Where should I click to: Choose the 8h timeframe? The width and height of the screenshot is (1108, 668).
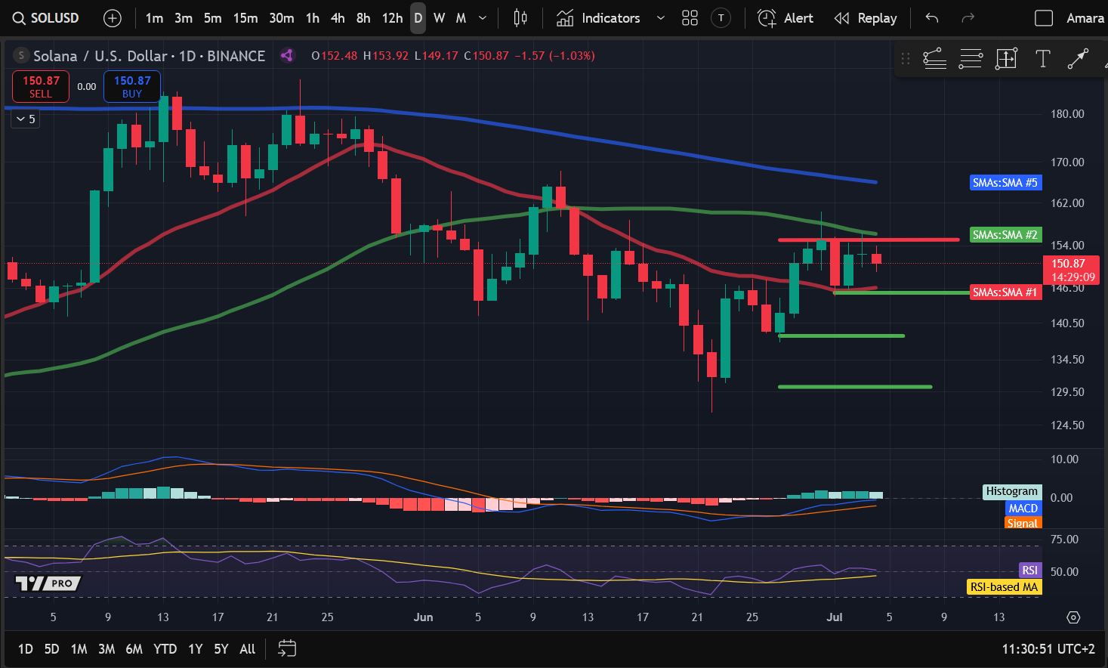[x=363, y=18]
